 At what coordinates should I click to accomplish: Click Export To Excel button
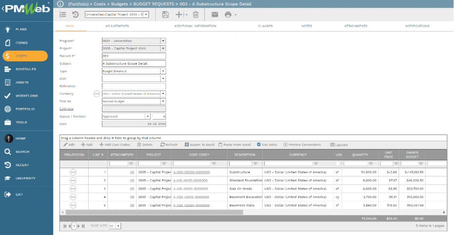click(x=200, y=145)
